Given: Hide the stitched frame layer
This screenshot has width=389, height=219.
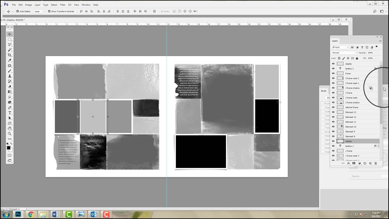Looking at the screenshot, I should (333, 107).
